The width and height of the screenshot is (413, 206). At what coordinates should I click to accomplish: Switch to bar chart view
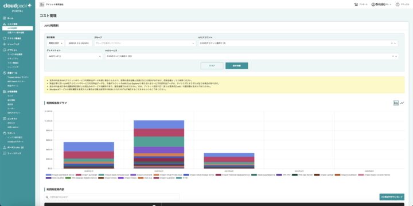[x=396, y=103]
